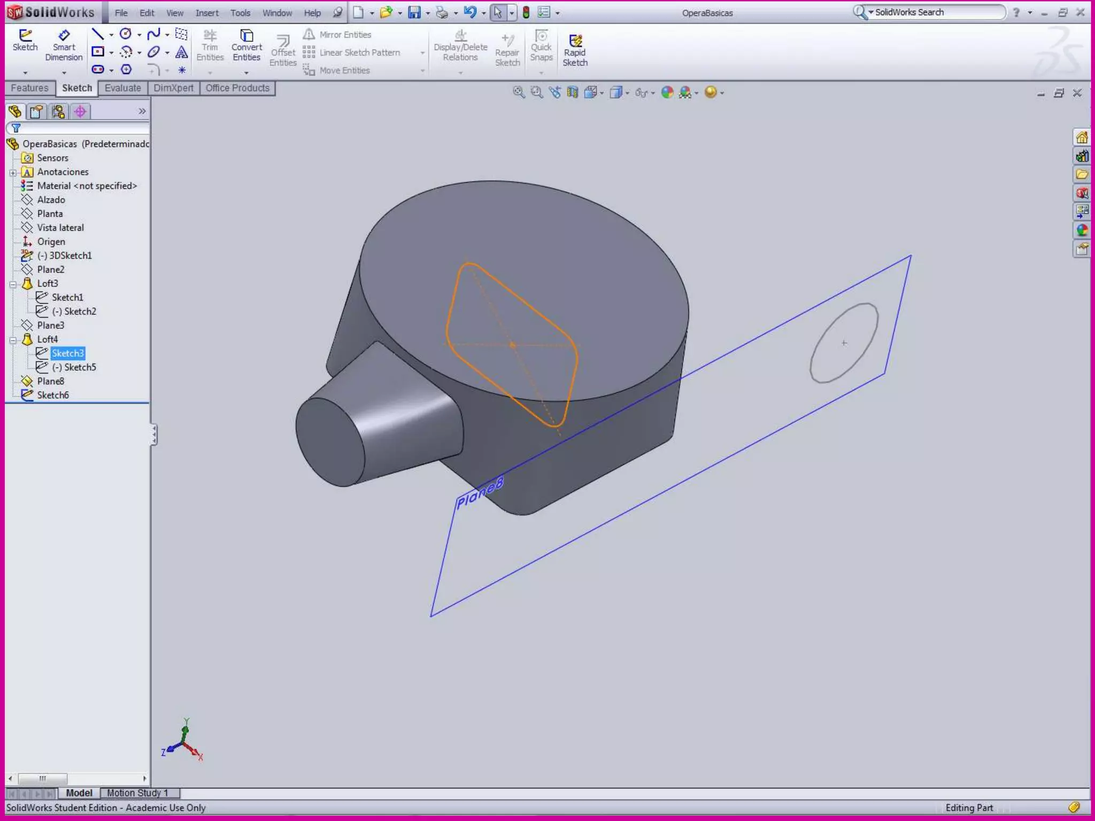
Task: Select the Smart Dimension tool
Action: pyautogui.click(x=64, y=45)
